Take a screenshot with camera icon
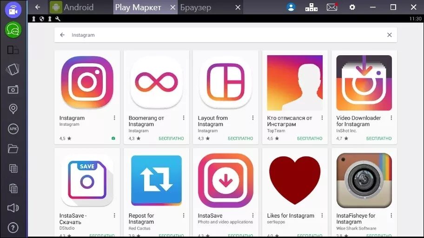 tap(13, 90)
